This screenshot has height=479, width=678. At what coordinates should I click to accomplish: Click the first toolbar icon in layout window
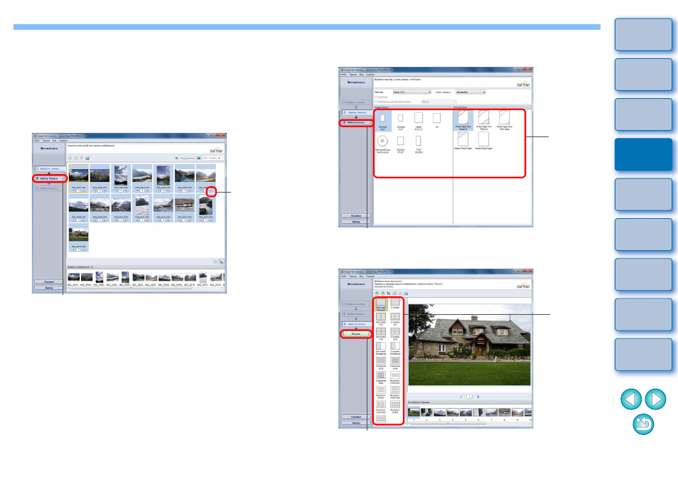[x=377, y=294]
